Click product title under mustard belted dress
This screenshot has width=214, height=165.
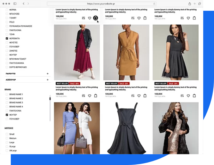tap(126, 89)
